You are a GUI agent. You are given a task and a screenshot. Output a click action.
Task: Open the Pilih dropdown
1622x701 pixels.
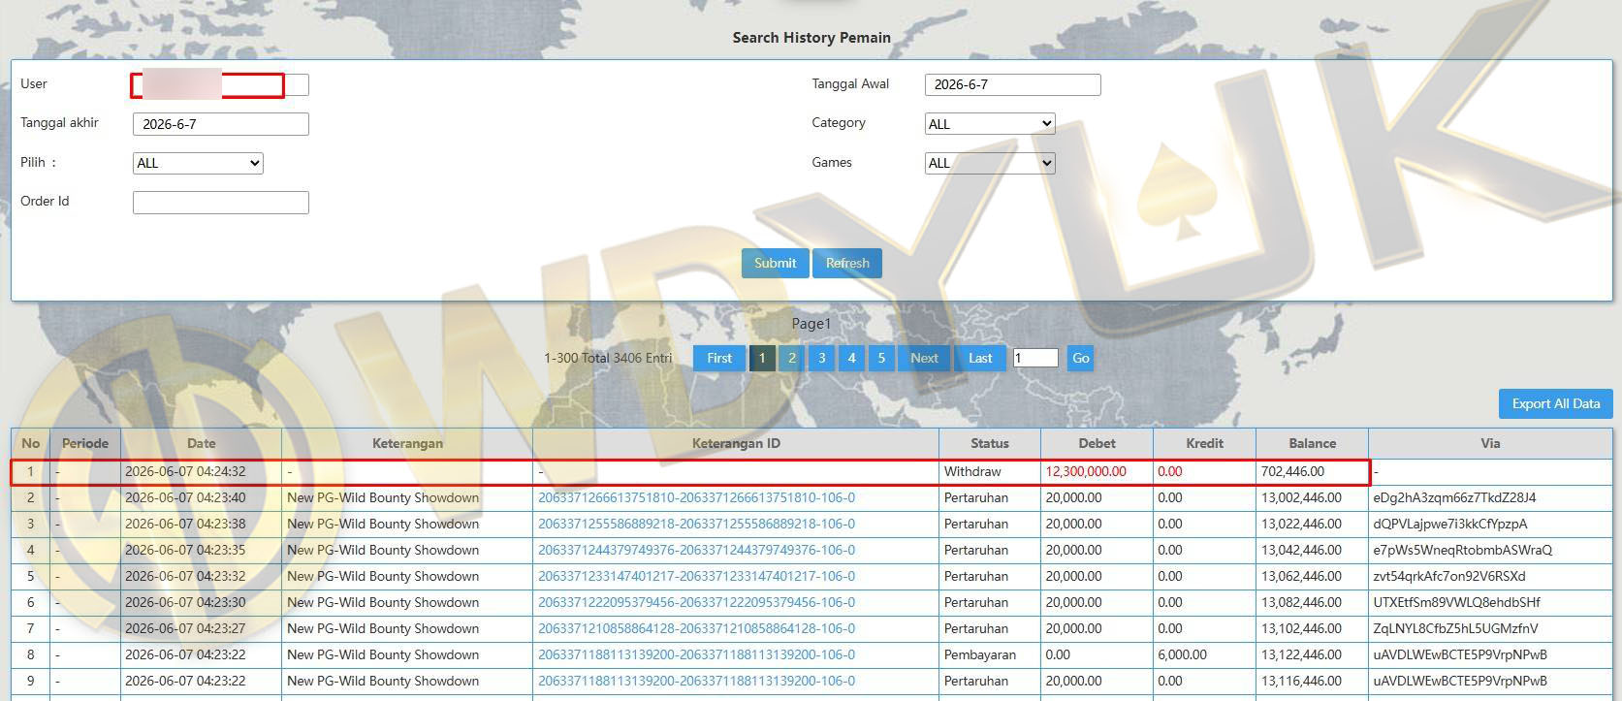click(198, 163)
